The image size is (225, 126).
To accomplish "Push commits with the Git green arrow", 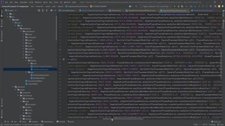I will pyautogui.click(x=203, y=6).
